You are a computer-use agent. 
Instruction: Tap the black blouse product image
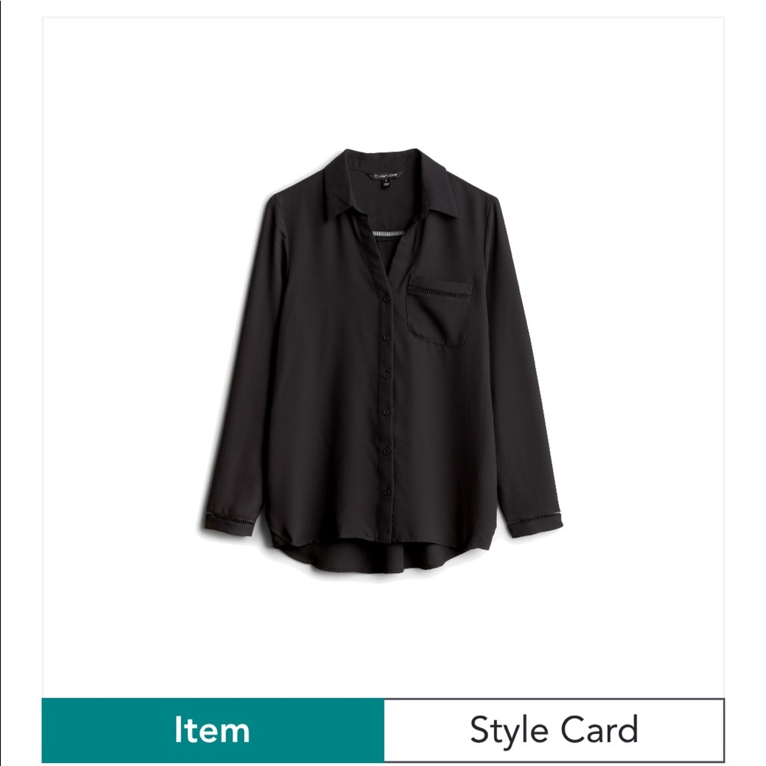click(382, 364)
